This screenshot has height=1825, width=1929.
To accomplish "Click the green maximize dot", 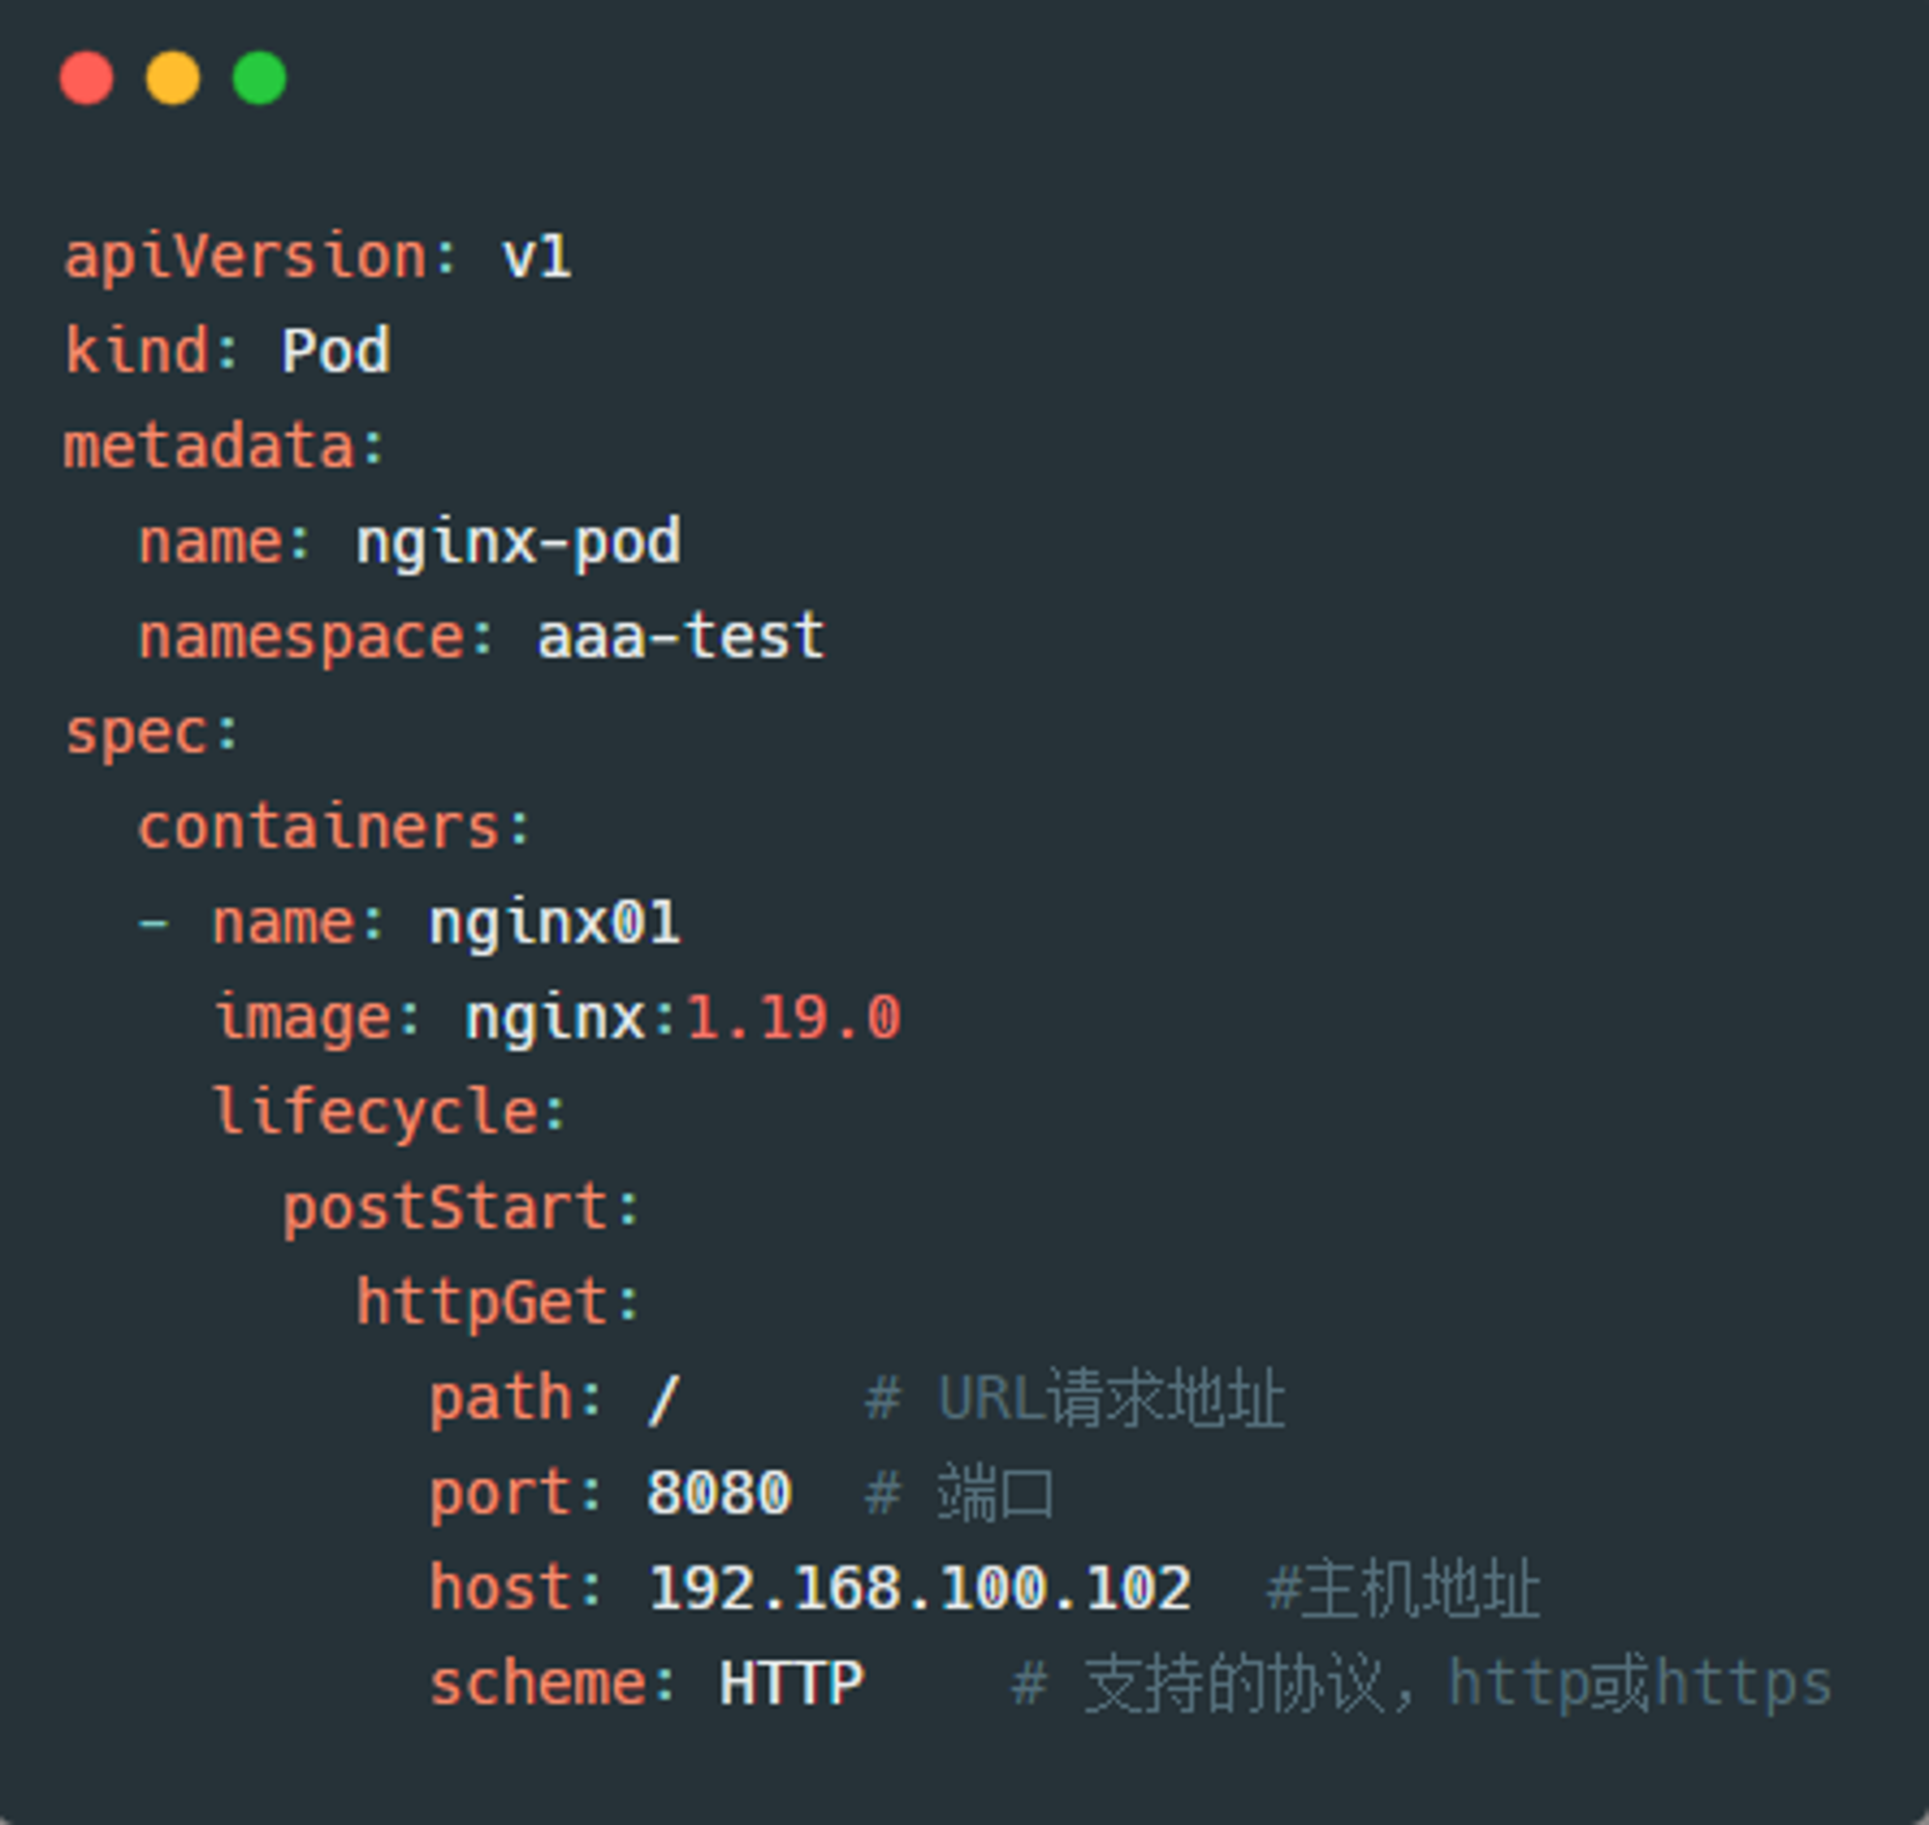I will [x=259, y=78].
